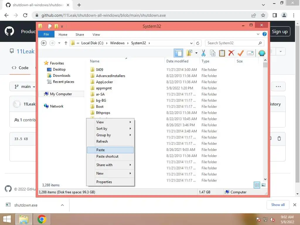Open the Share with submenu
Image resolution: width=300 pixels, height=225 pixels.
click(110, 165)
